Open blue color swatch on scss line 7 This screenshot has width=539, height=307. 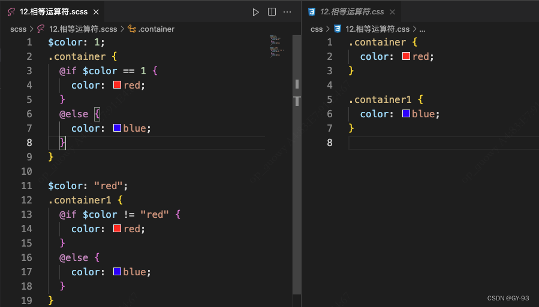tap(117, 128)
